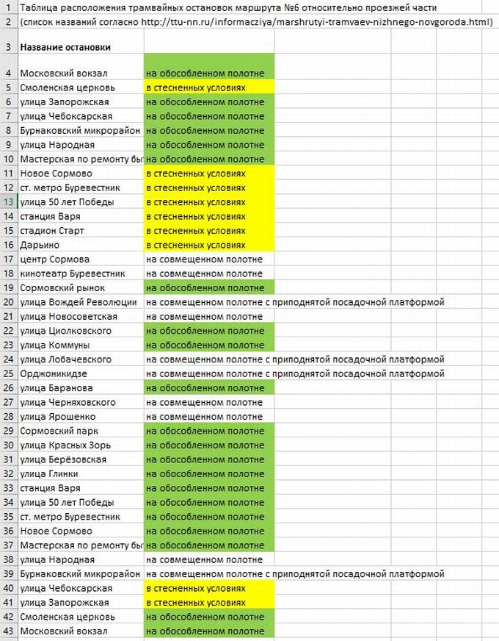Image resolution: width=499 pixels, height=641 pixels.
Task: Click yellow 'в стесненных условиях' for Дарьино
Action: (209, 245)
